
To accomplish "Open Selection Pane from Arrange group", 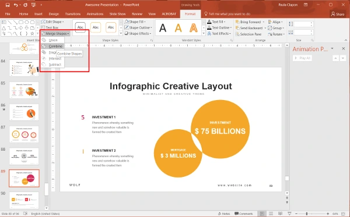I will coord(249,34).
